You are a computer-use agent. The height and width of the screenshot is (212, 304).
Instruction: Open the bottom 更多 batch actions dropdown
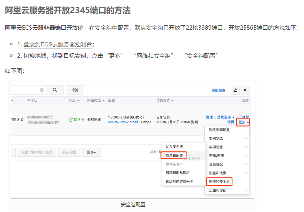[x=91, y=152]
